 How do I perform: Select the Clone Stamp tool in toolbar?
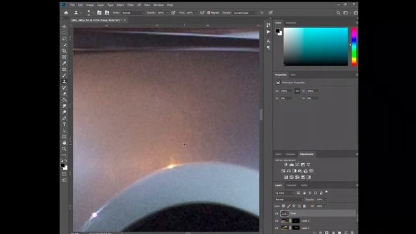click(64, 81)
